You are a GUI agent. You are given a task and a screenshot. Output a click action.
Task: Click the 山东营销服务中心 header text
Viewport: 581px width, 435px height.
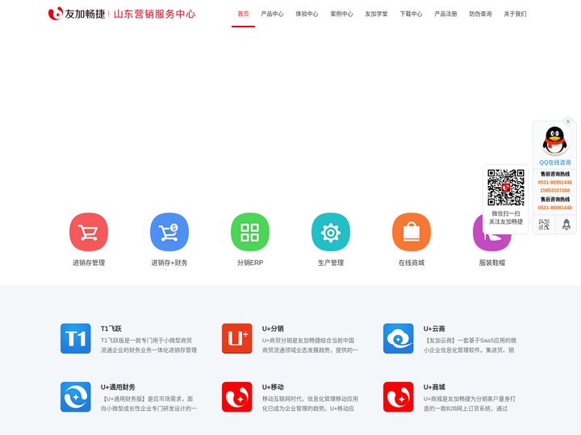[x=154, y=14]
